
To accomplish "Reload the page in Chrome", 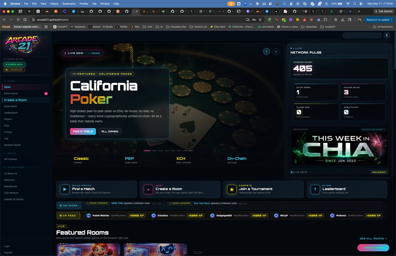I will point(18,19).
